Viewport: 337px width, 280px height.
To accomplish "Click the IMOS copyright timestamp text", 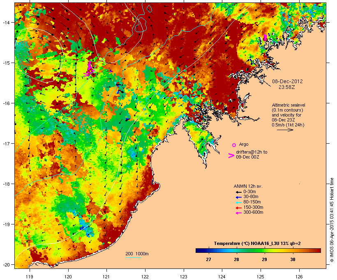I will tap(332, 220).
